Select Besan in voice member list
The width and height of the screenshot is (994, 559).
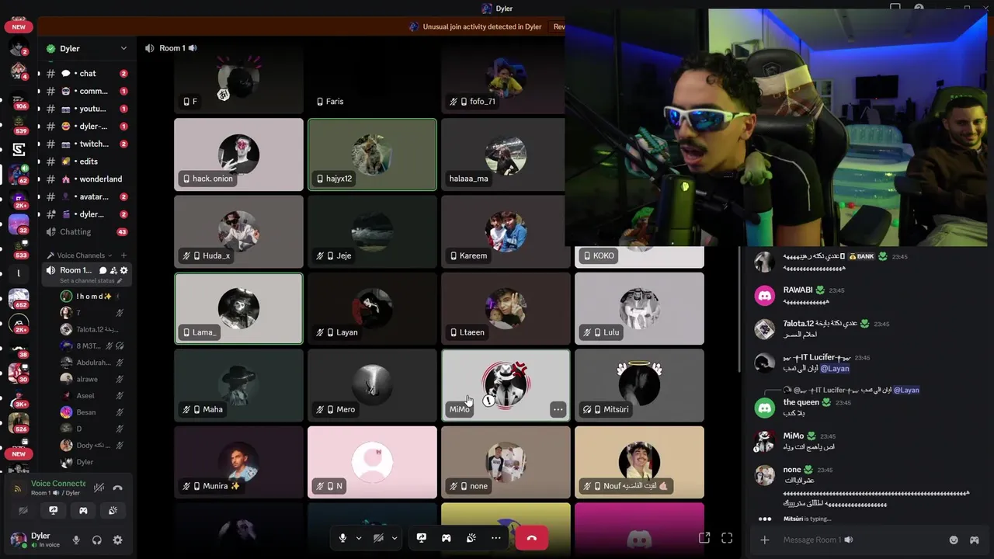(x=86, y=412)
